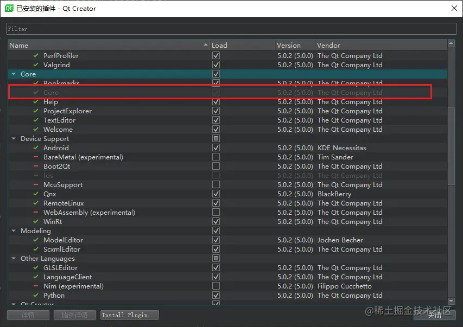The height and width of the screenshot is (327, 463).
Task: Click the vertical scrollbar thumb
Action: [451, 146]
